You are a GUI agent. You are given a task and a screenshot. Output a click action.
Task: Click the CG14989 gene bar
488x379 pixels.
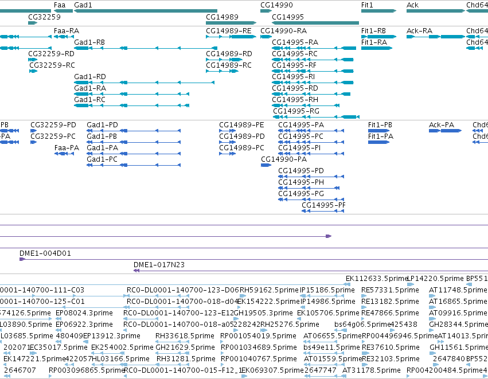[231, 23]
